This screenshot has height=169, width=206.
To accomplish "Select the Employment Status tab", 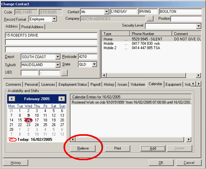I will [x=73, y=84].
